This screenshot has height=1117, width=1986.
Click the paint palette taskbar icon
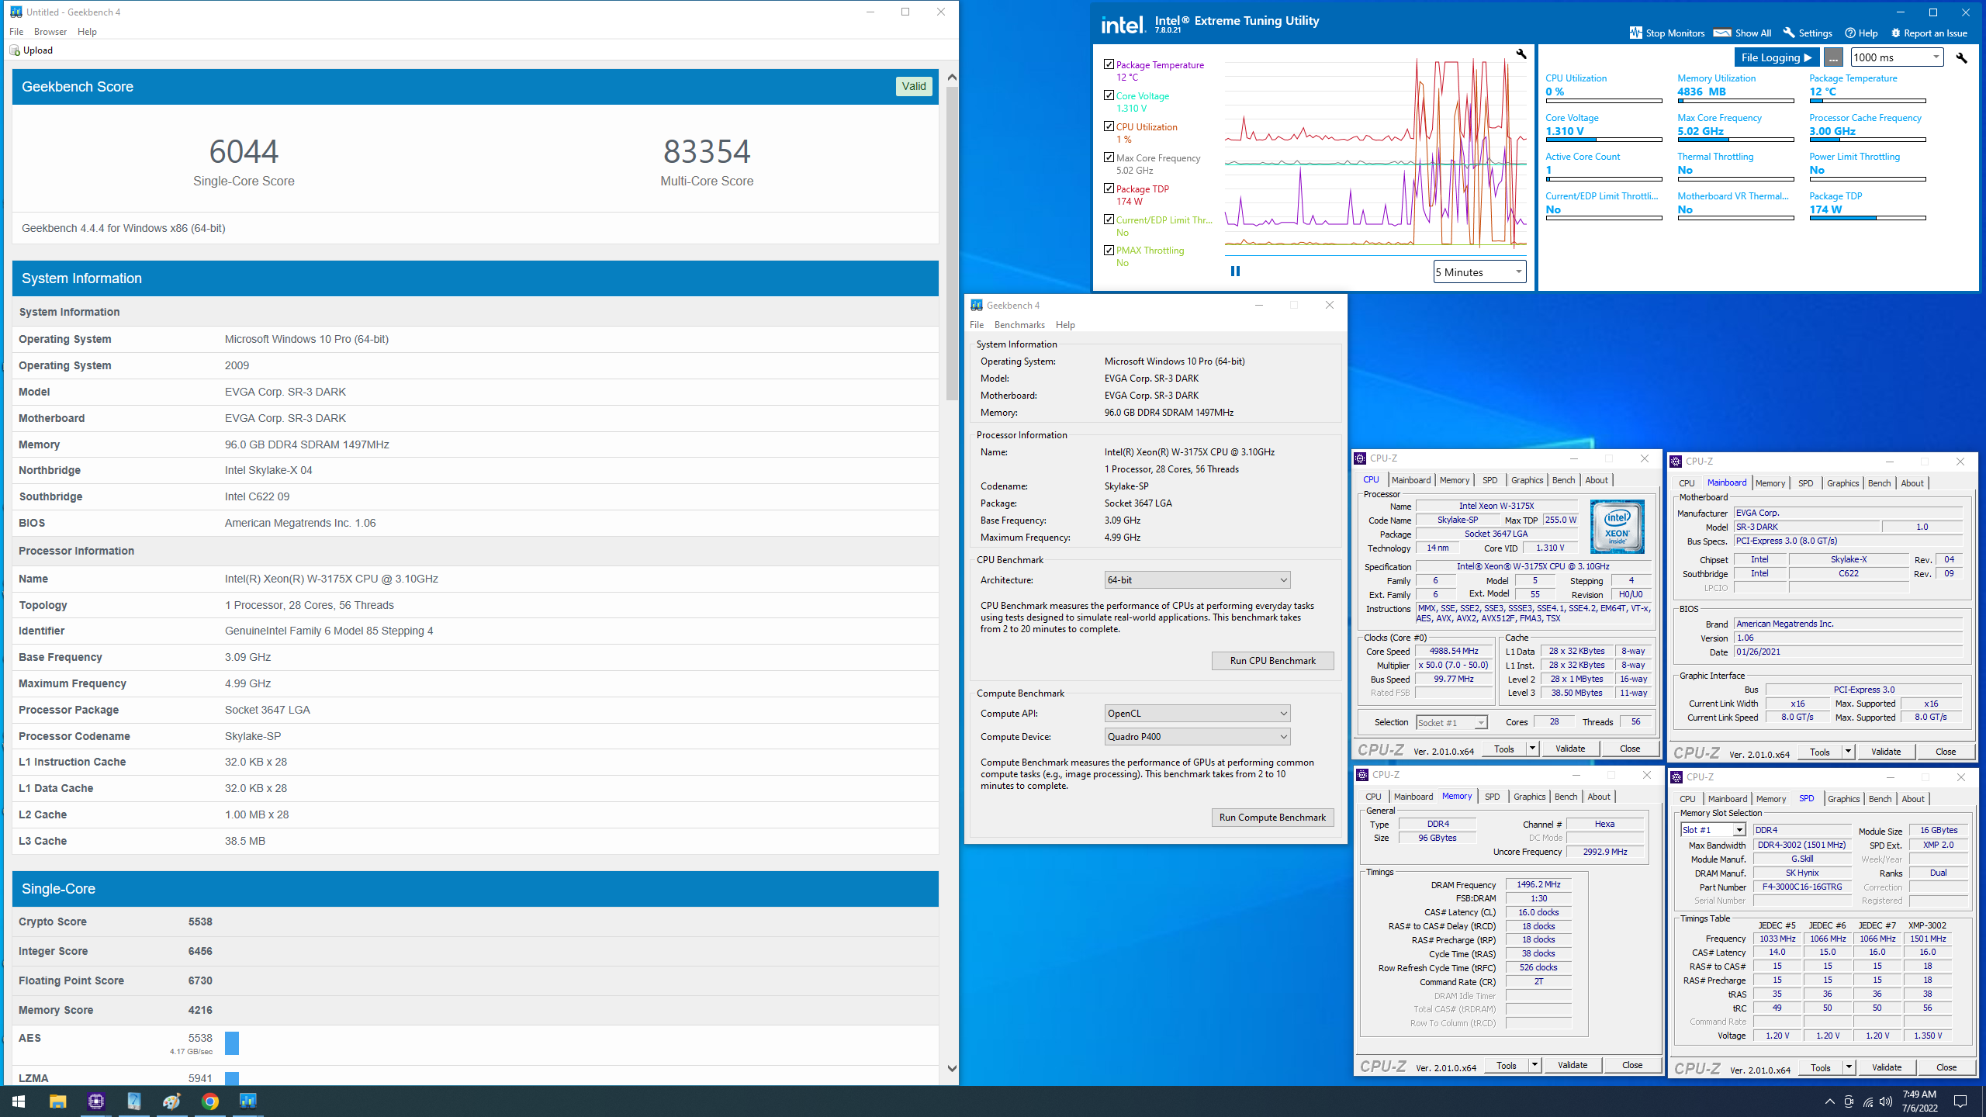pos(172,1101)
